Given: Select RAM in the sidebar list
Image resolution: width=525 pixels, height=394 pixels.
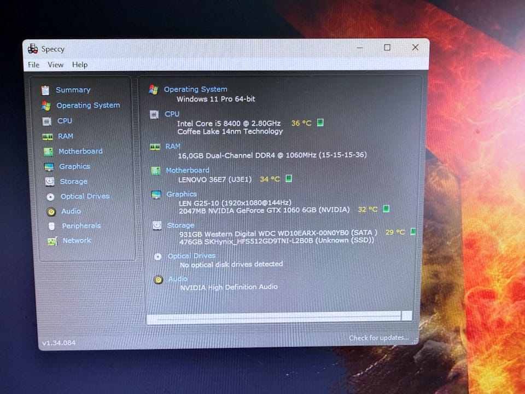Looking at the screenshot, I should coord(65,136).
